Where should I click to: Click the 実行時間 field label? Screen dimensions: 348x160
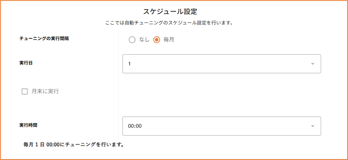pos(28,125)
